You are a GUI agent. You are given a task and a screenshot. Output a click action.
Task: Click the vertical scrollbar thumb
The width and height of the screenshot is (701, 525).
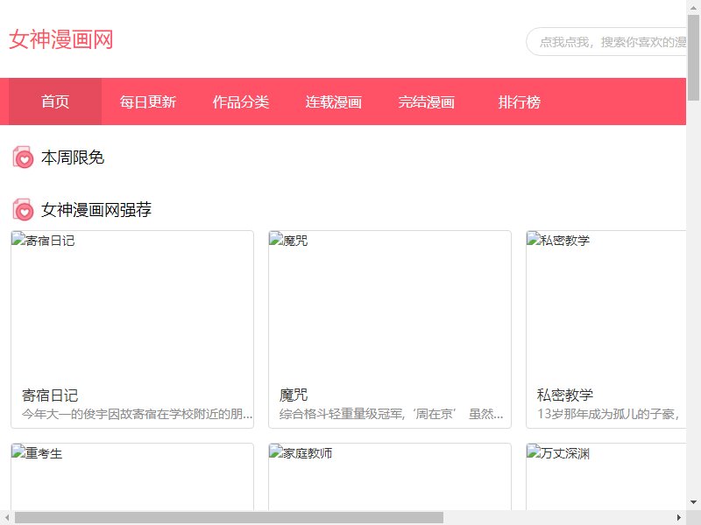(x=693, y=58)
